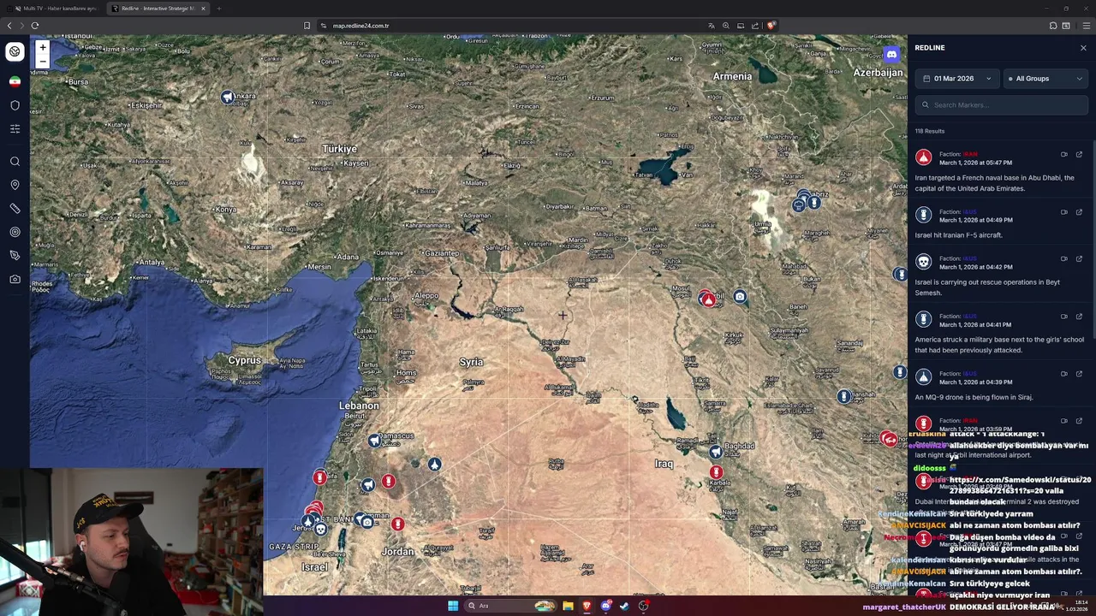
Task: Select 'An MQ-9 drone is being flown' entry
Action: (x=998, y=385)
